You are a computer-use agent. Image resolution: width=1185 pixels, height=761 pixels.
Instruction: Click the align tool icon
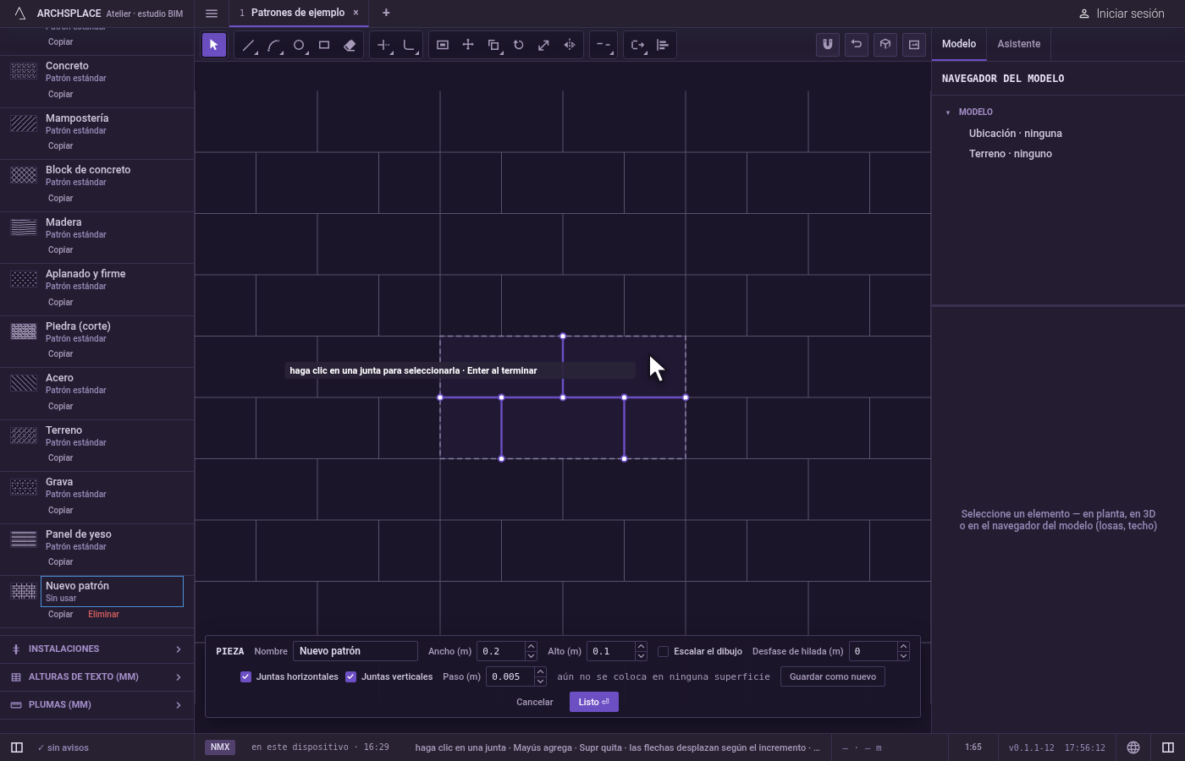click(x=663, y=45)
